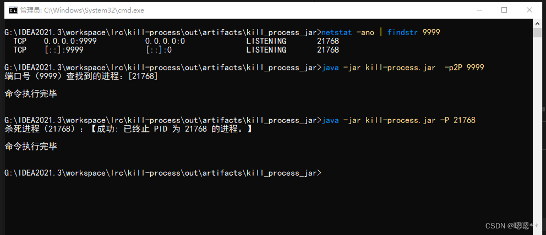The width and height of the screenshot is (546, 235).
Task: Close the cmd window
Action: tap(529, 10)
